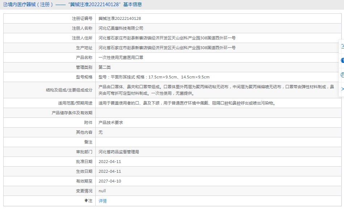Close the floating sidebar with the X icon
Screen dimensions: 344x210
coord(342,89)
